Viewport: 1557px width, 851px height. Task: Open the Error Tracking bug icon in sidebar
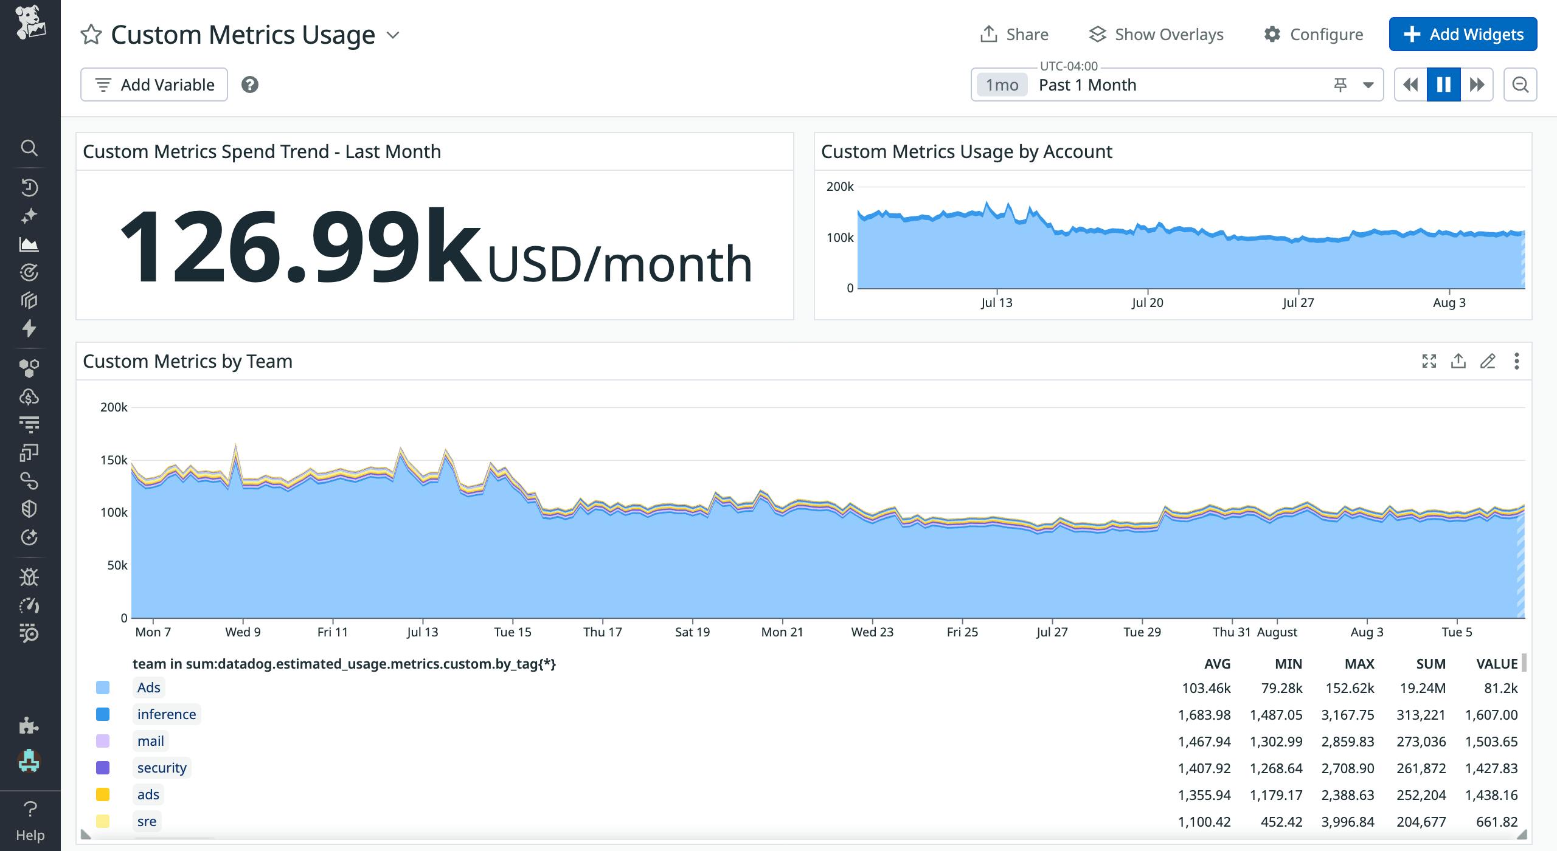coord(30,576)
